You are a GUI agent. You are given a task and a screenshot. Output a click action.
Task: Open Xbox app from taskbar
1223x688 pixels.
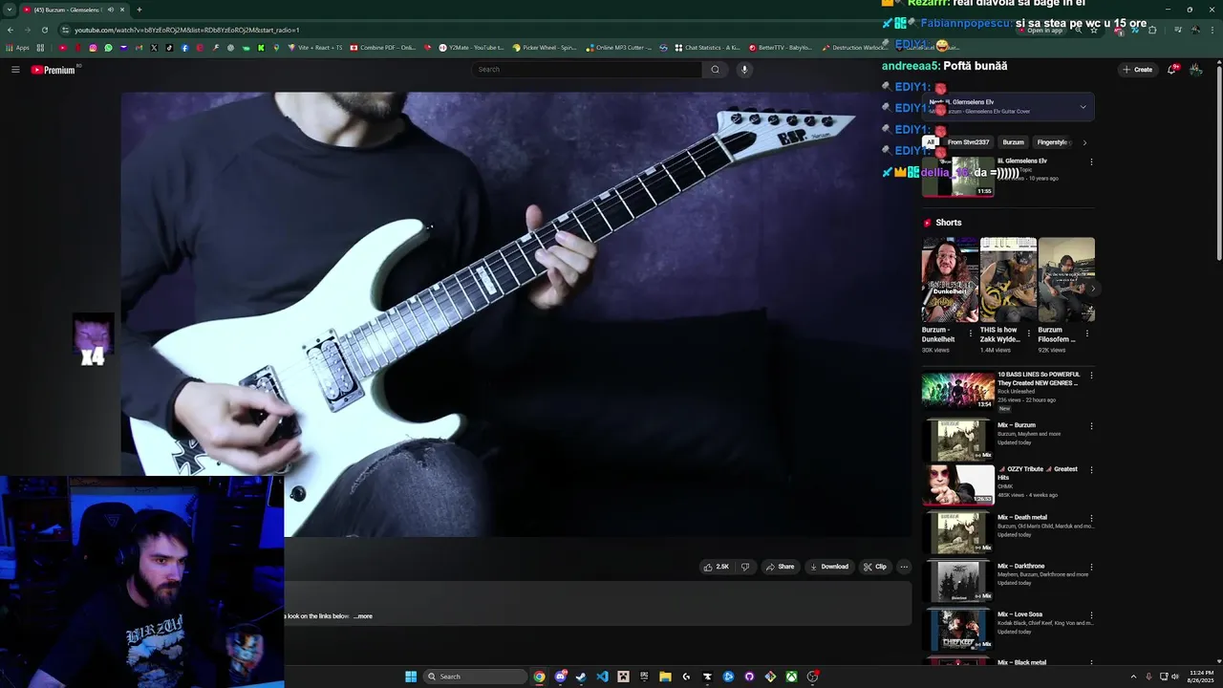tap(791, 677)
